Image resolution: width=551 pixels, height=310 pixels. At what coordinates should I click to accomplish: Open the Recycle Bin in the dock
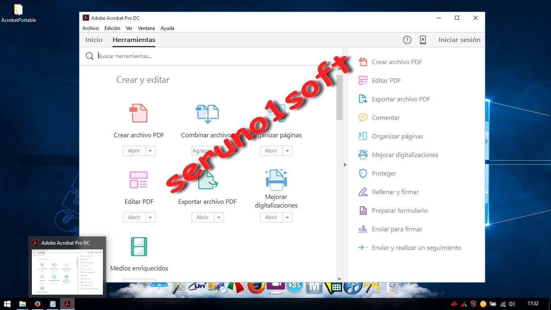[x=392, y=287]
